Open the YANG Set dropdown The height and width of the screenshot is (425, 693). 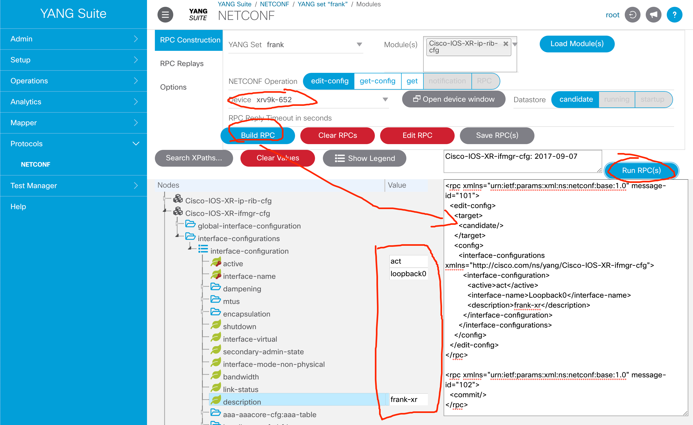[296, 45]
